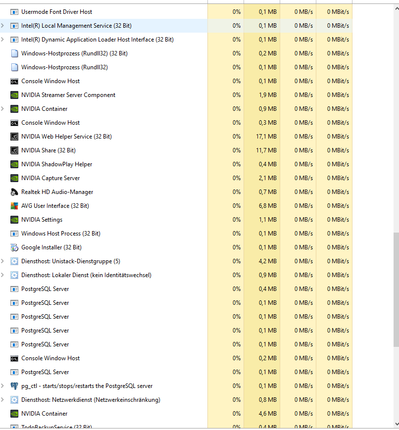
Task: Click the 1,1 MB memory cell
Action: 262,220
